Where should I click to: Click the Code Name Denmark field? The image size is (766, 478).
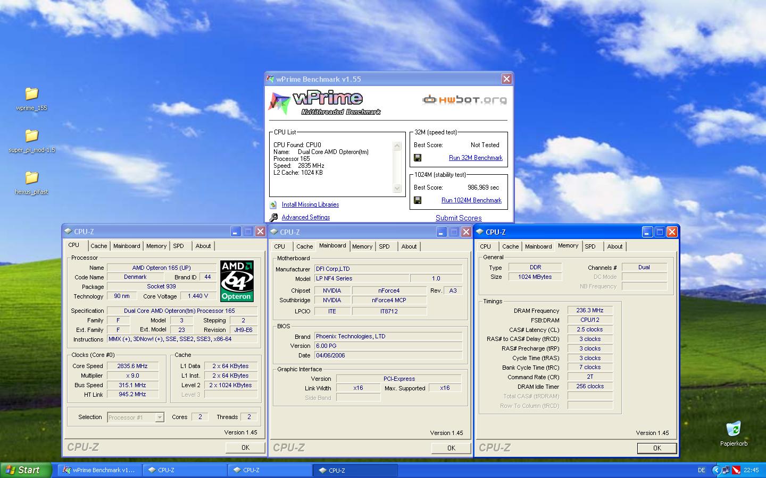pos(135,277)
